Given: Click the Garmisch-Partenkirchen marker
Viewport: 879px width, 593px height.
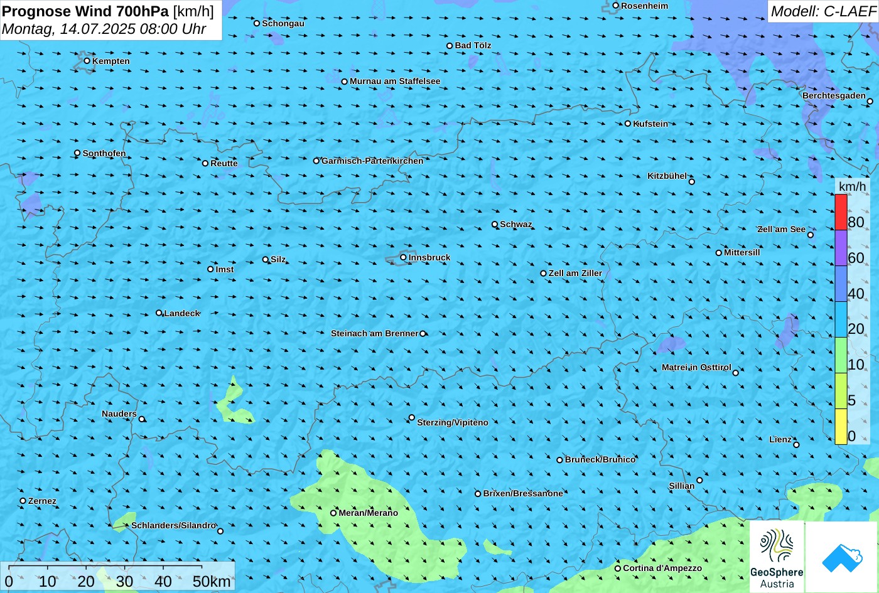Looking at the screenshot, I should pyautogui.click(x=316, y=161).
